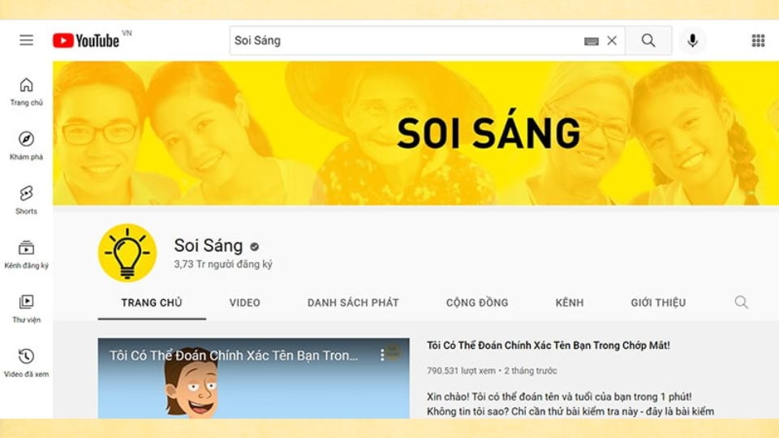Open the on-screen keyboard icon in search

click(x=592, y=41)
